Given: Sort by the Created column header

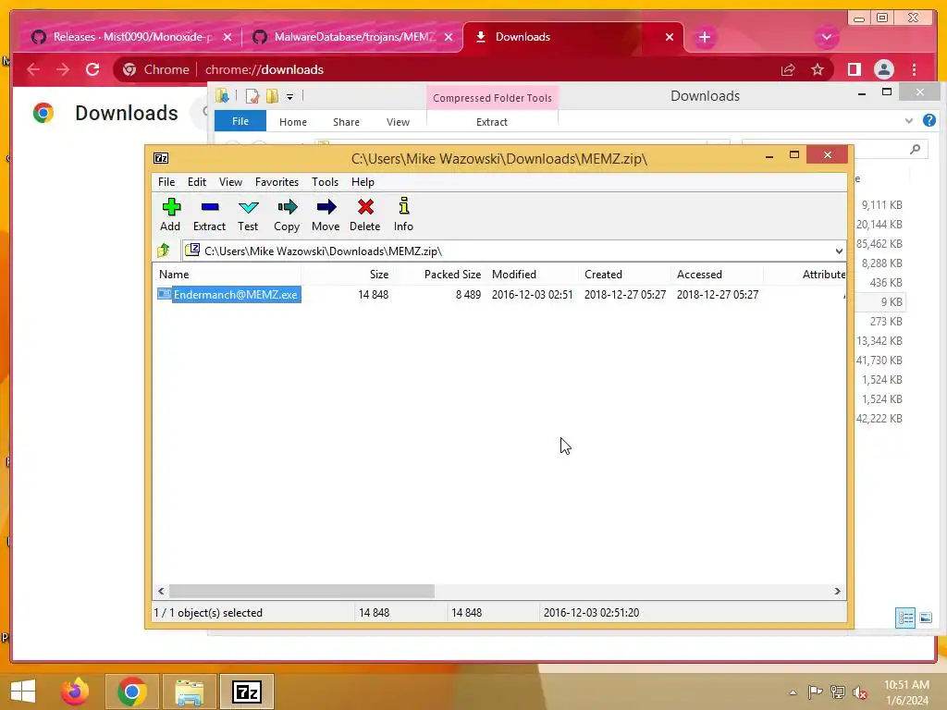Looking at the screenshot, I should coord(625,274).
